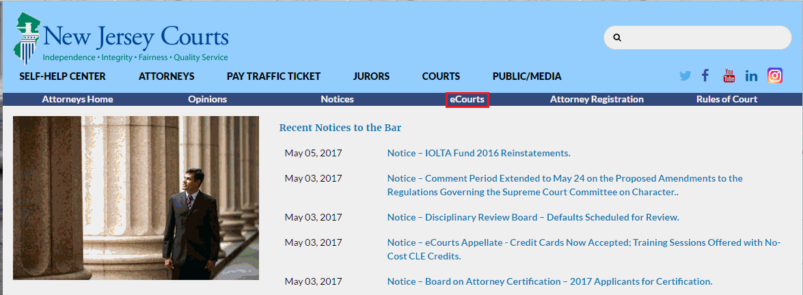The width and height of the screenshot is (803, 295).
Task: Open the YouTube social icon
Action: pyautogui.click(x=729, y=75)
